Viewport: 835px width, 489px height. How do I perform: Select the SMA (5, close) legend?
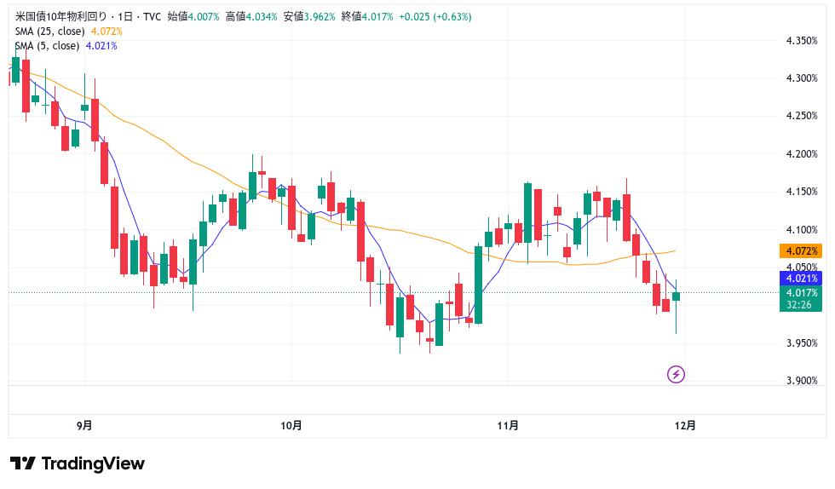(x=48, y=45)
